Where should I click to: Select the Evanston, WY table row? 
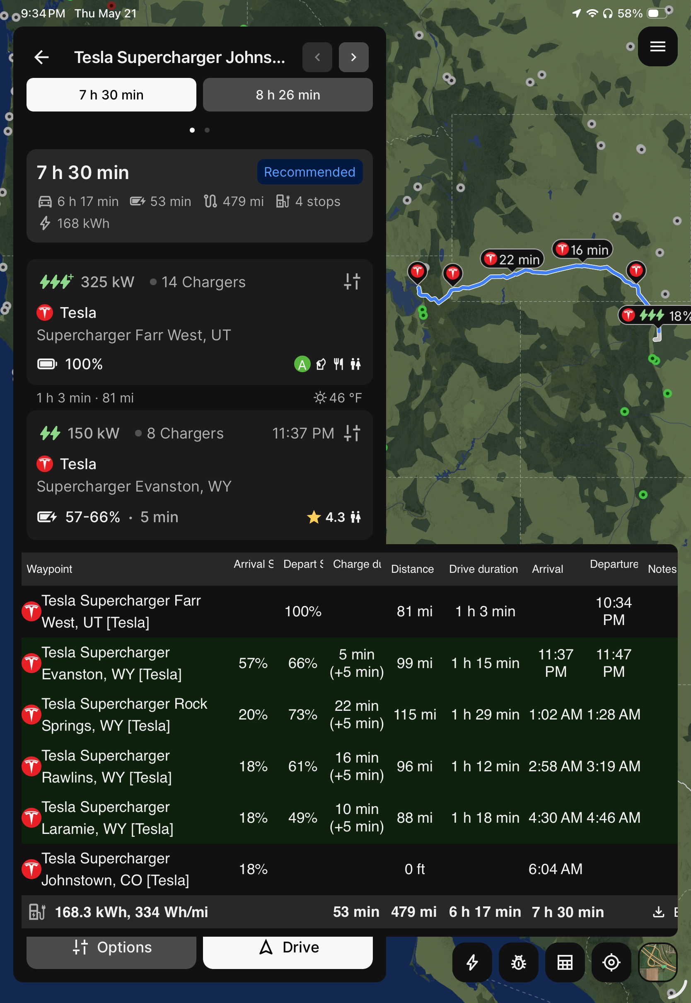tap(349, 663)
